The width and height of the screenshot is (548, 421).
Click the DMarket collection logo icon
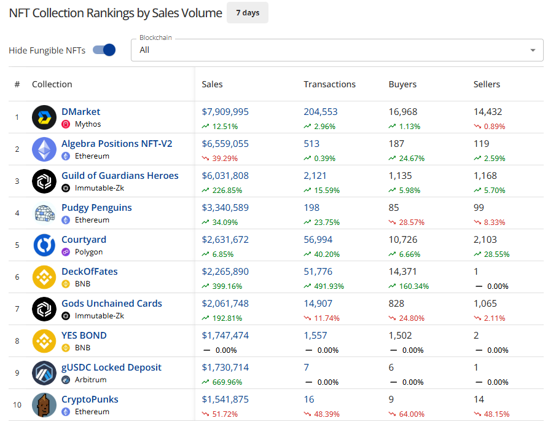(44, 117)
